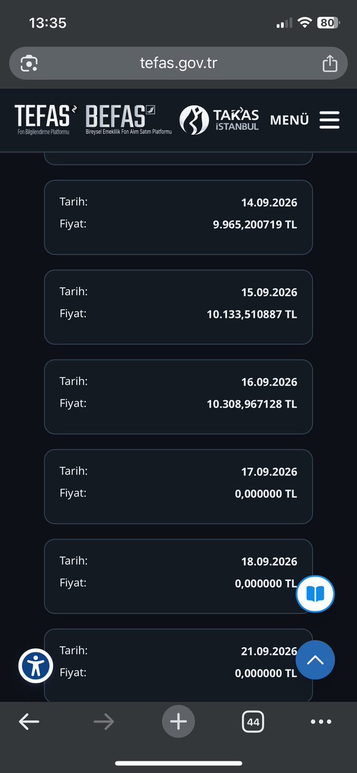Tap the camera search icon in address bar
This screenshot has width=357, height=773.
tap(29, 63)
